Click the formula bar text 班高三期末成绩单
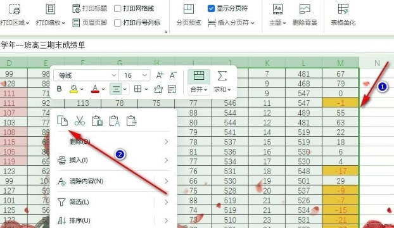The image size is (394, 228). point(54,45)
